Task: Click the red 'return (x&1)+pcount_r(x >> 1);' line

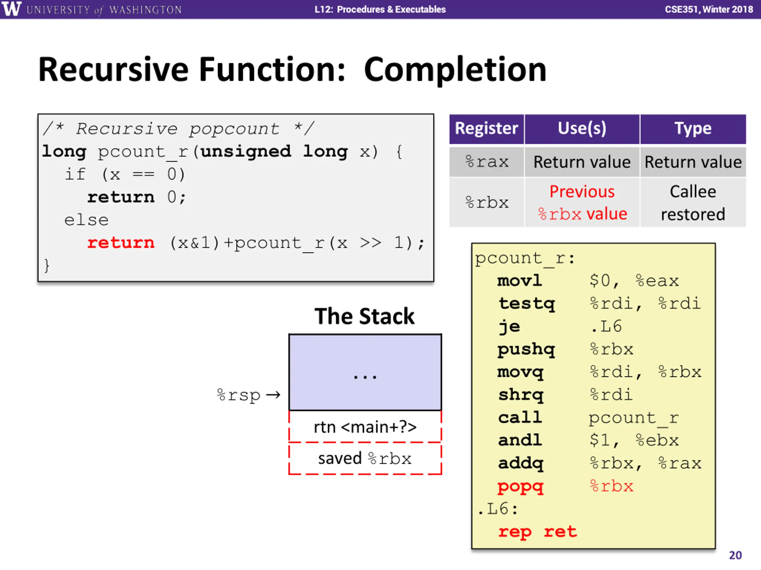Action: tap(256, 243)
